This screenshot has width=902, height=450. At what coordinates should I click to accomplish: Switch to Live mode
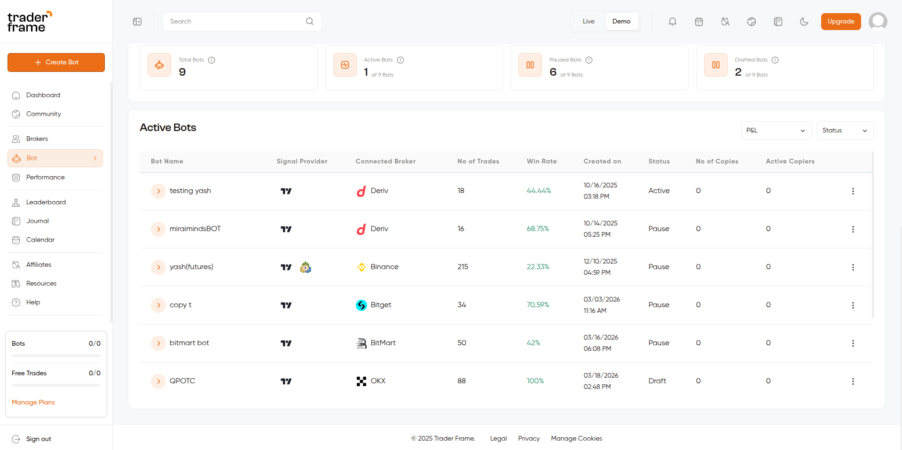(588, 22)
